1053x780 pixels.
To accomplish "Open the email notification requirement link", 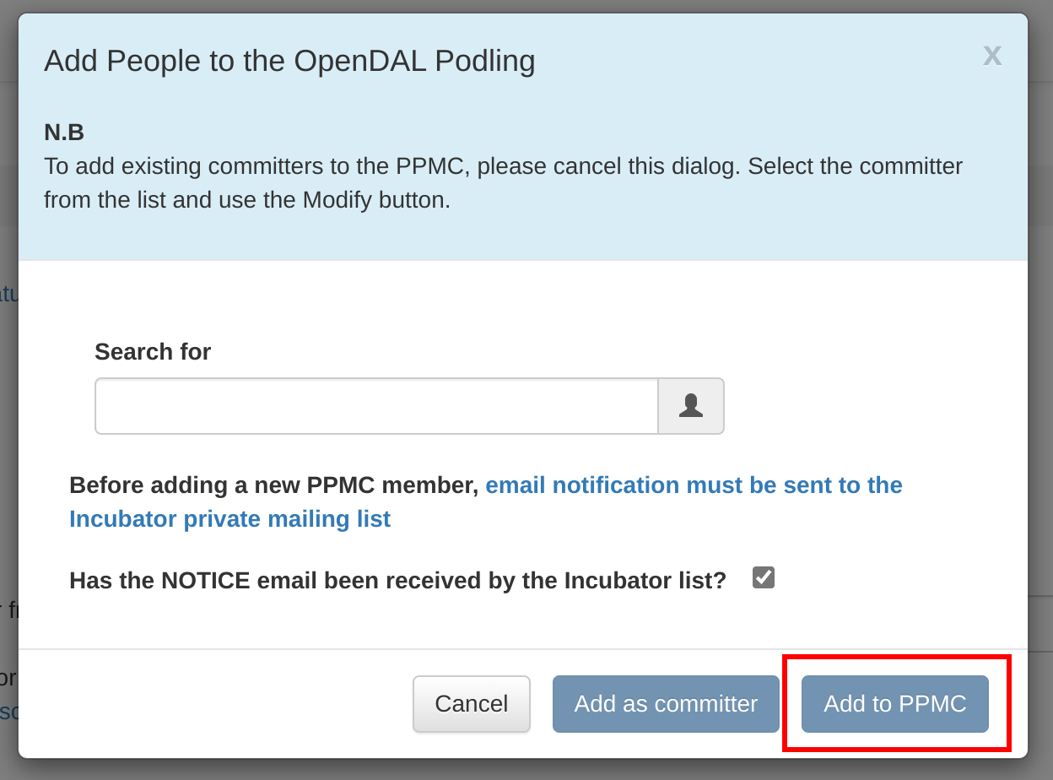I will coord(693,485).
